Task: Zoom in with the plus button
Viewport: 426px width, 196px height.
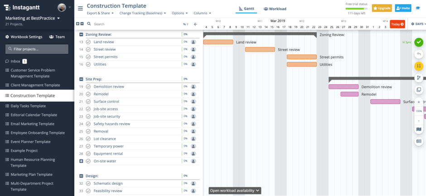Action: 419,102
